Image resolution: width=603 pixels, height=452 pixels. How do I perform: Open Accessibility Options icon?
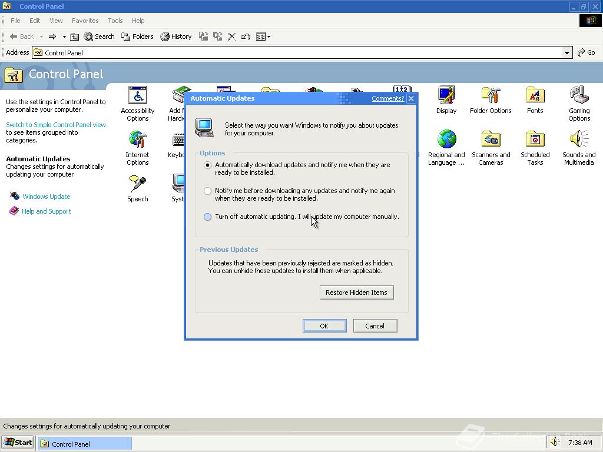[138, 104]
